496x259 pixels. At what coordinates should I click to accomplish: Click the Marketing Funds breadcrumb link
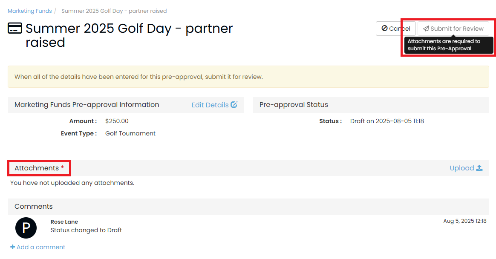29,11
